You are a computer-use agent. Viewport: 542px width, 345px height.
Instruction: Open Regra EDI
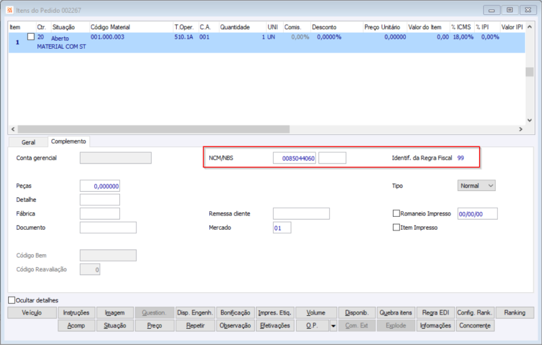click(436, 312)
